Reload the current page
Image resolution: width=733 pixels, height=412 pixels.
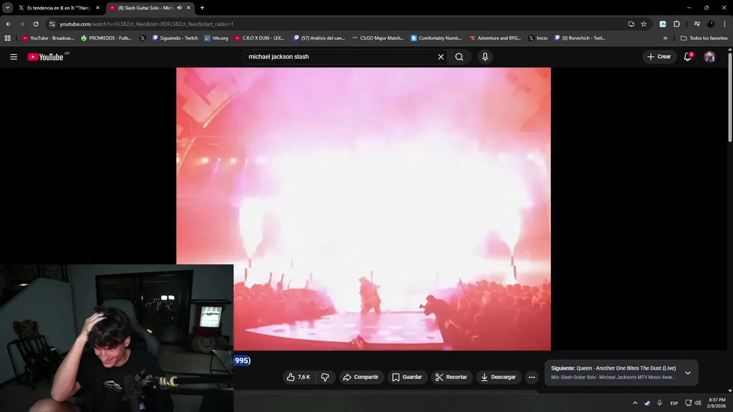36,24
